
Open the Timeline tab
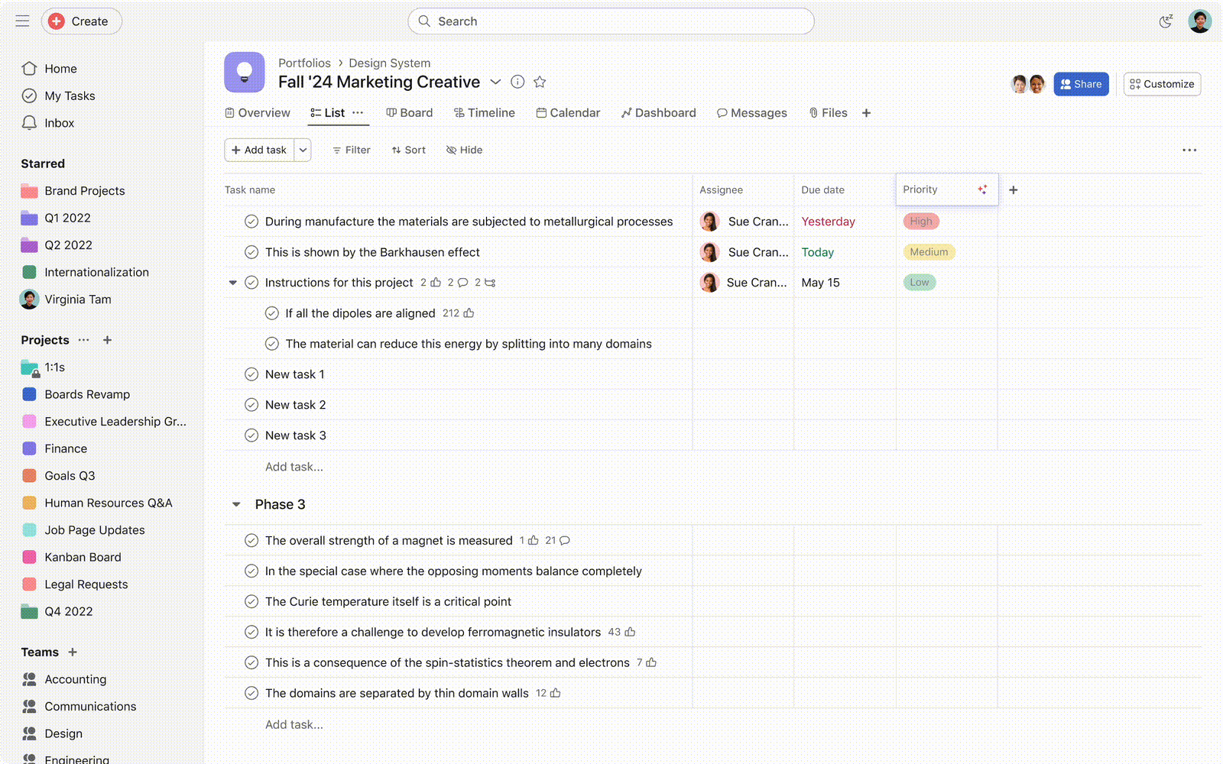coord(484,112)
